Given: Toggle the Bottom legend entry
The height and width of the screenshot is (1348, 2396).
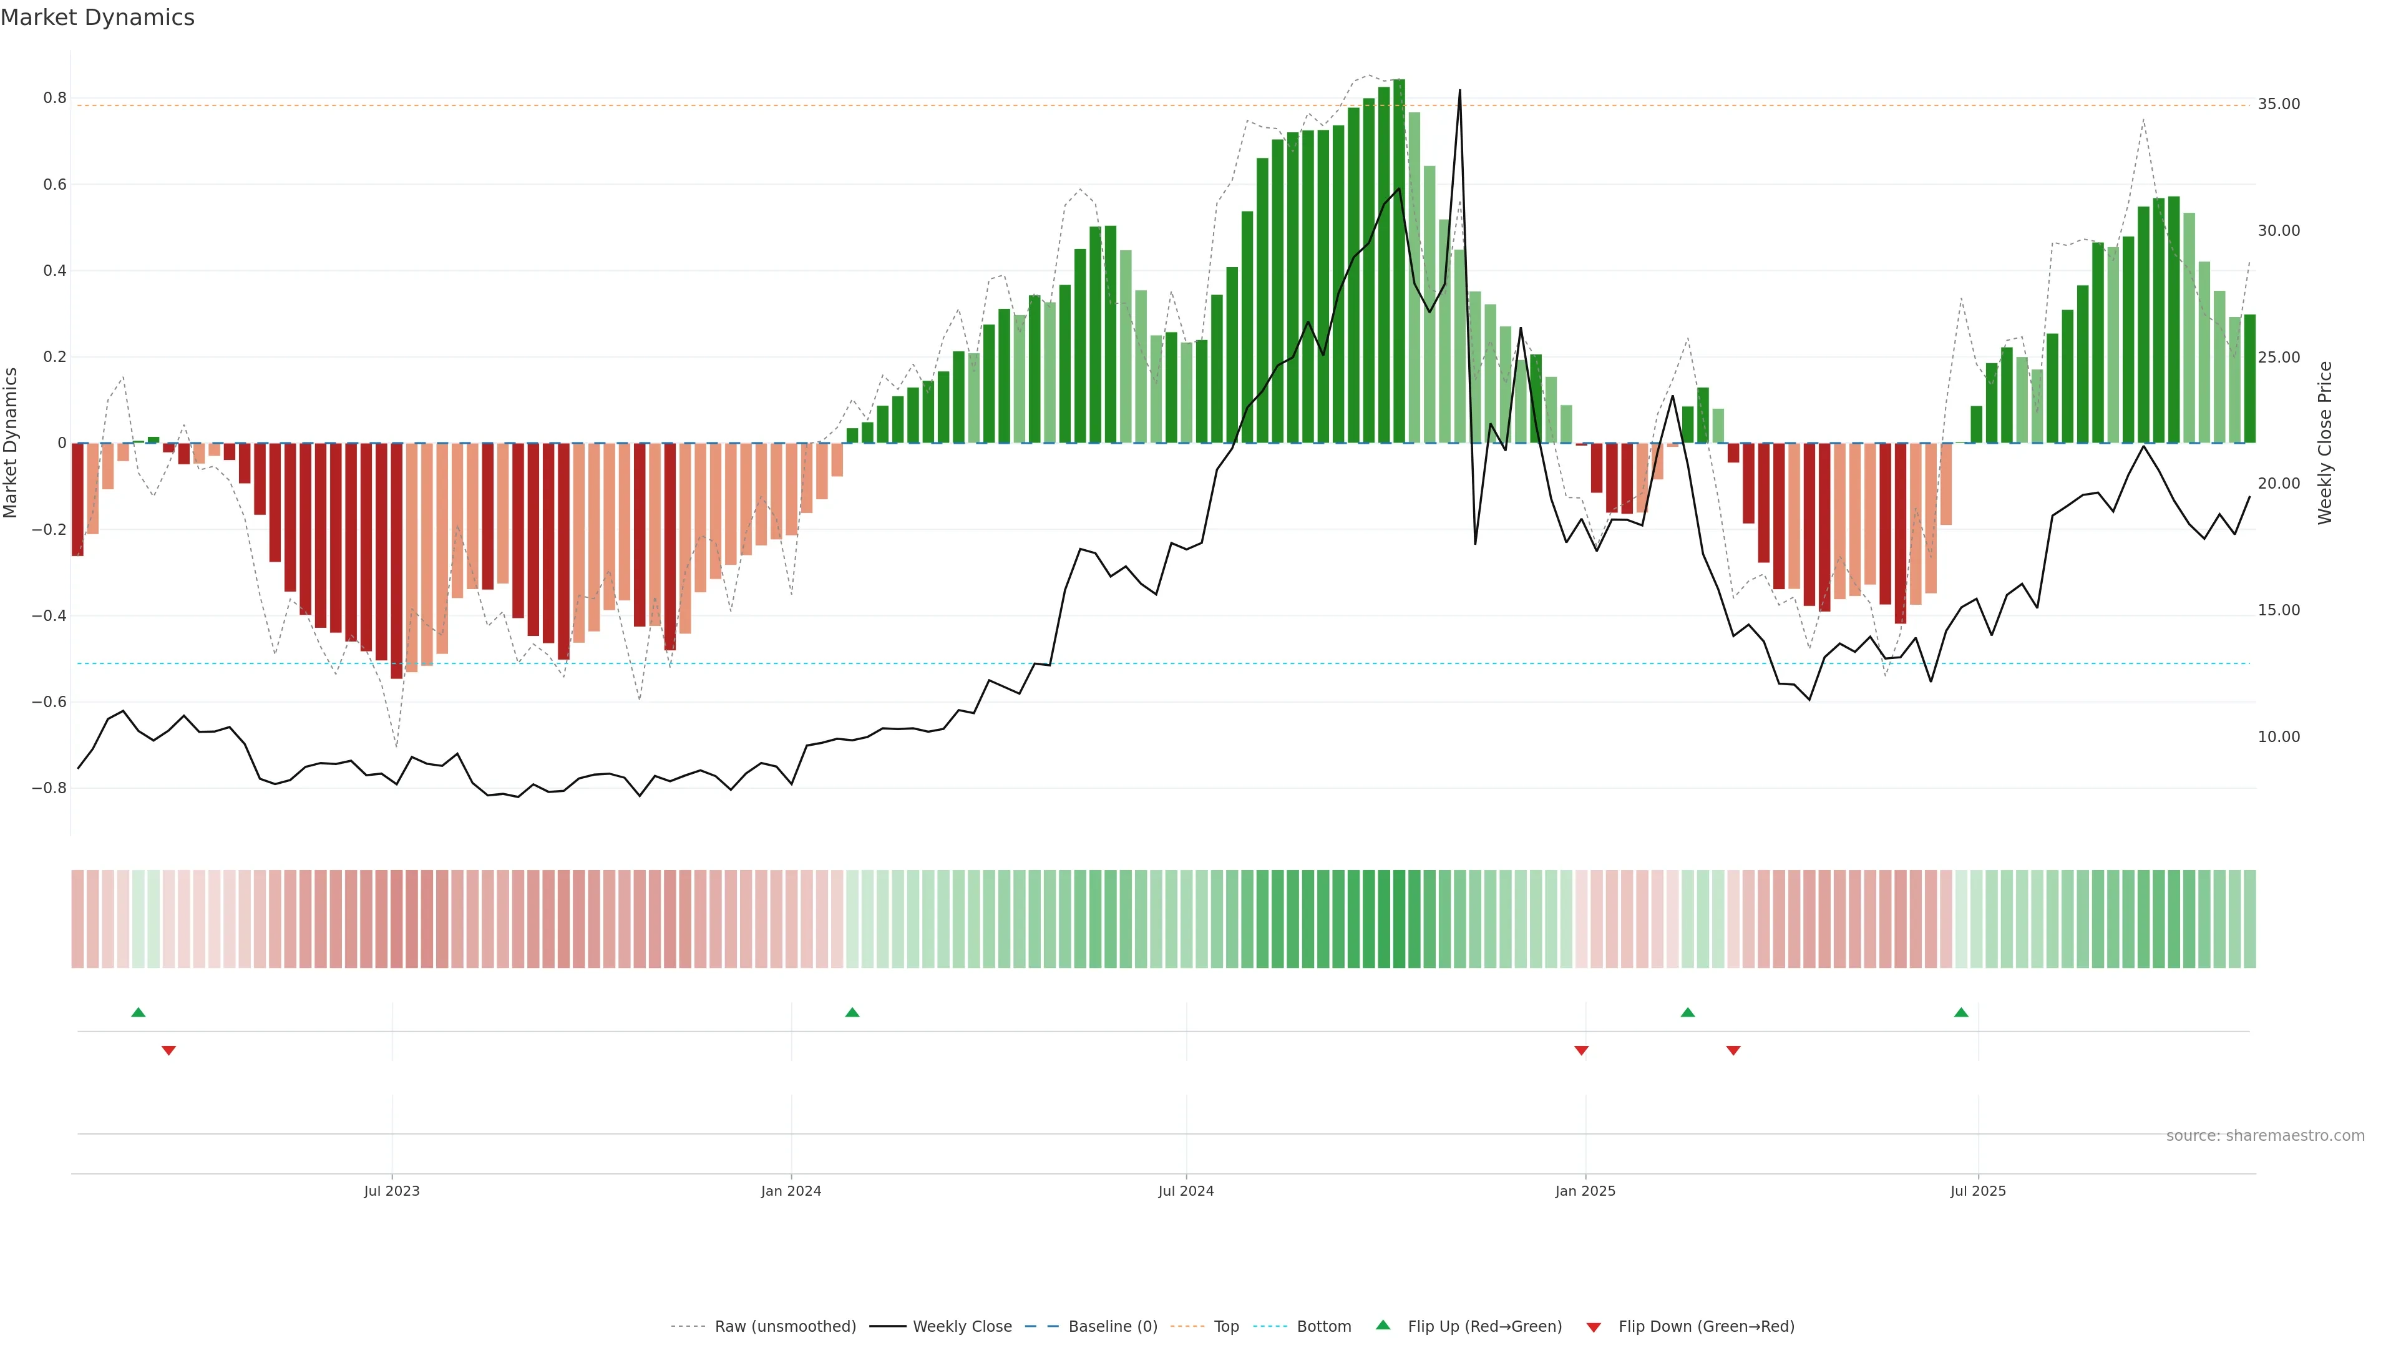Looking at the screenshot, I should (x=1323, y=1327).
